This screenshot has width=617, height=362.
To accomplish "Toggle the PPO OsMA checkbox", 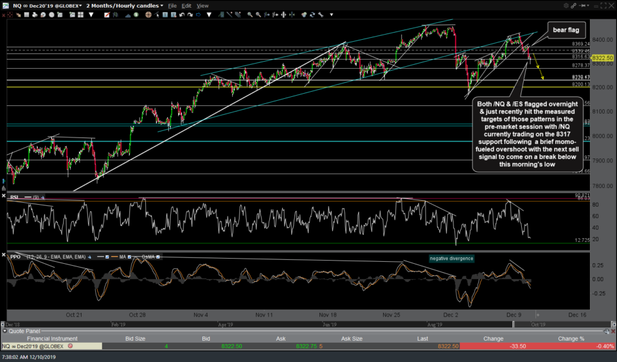I will click(158, 257).
